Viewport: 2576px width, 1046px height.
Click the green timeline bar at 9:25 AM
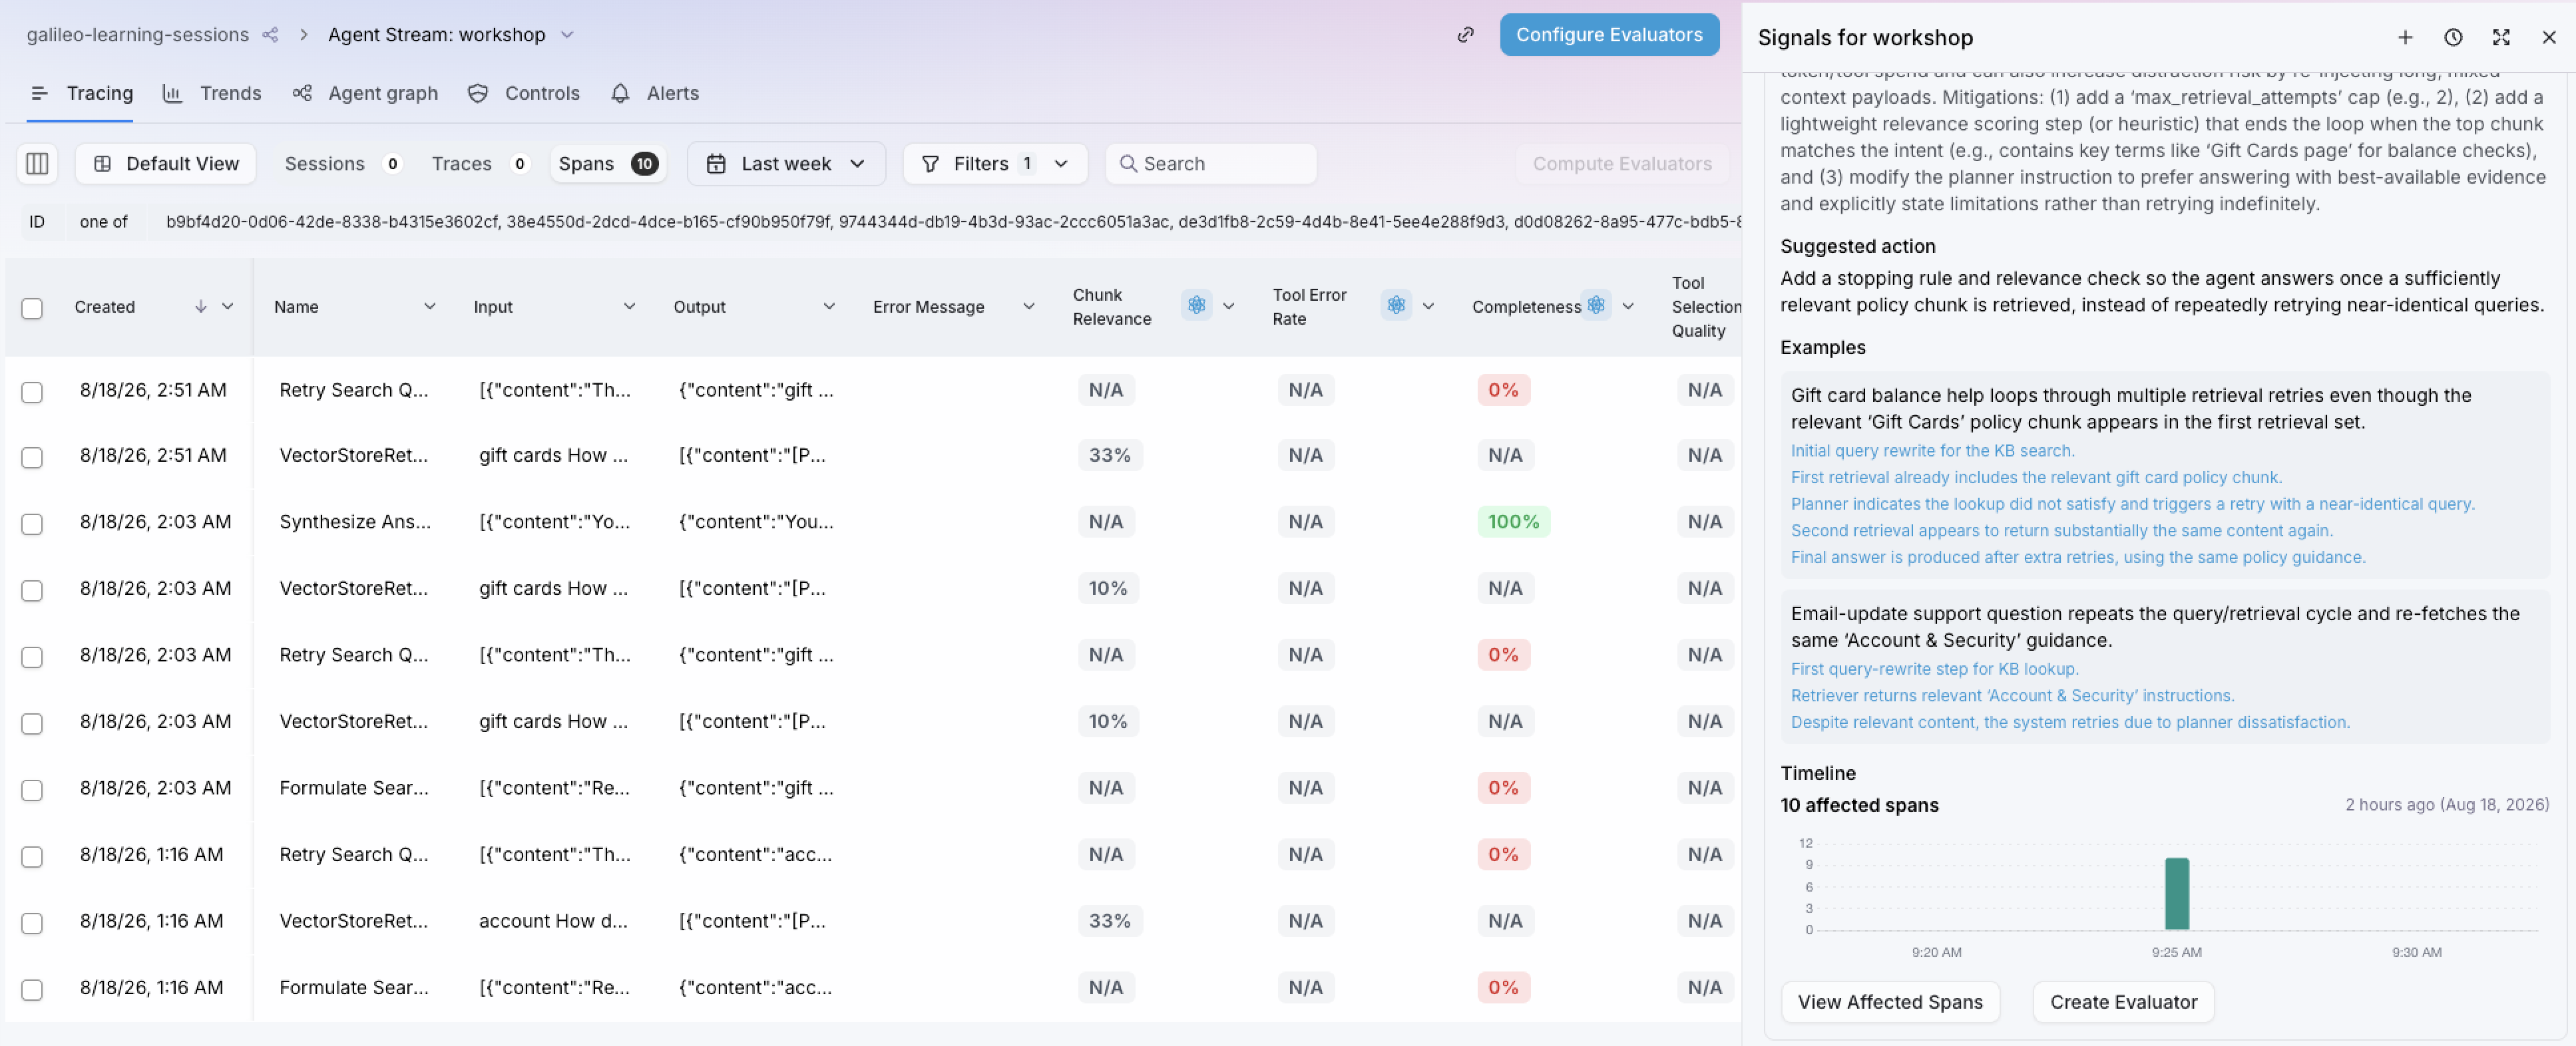pyautogui.click(x=2177, y=893)
